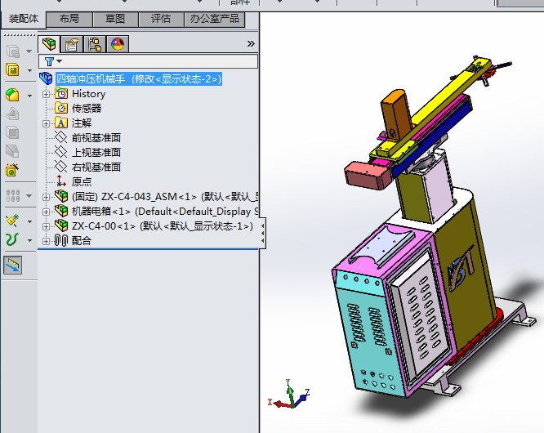Select the ZX-C4-00<1> component

pos(163,225)
